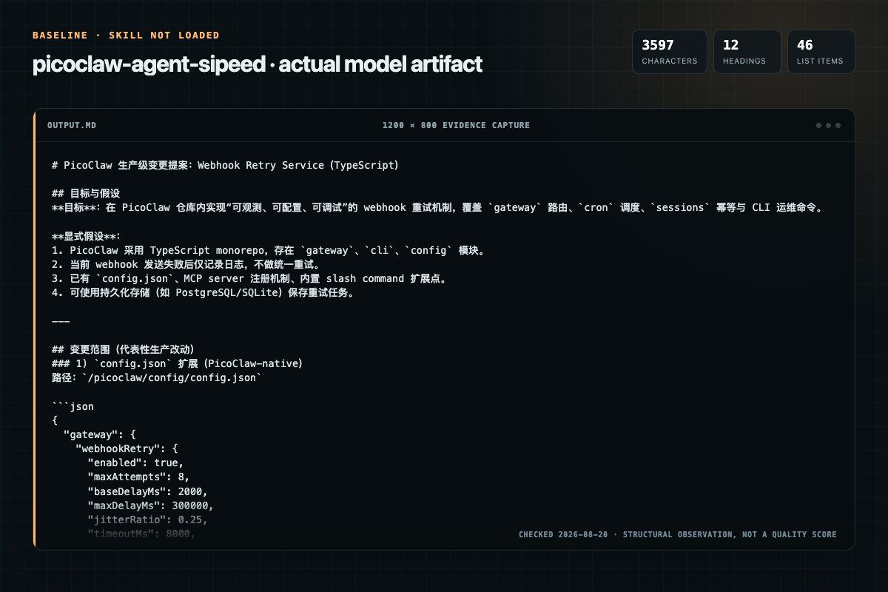The height and width of the screenshot is (592, 888).
Task: Click the path line /picoclaw/config/config.json
Action: (157, 377)
